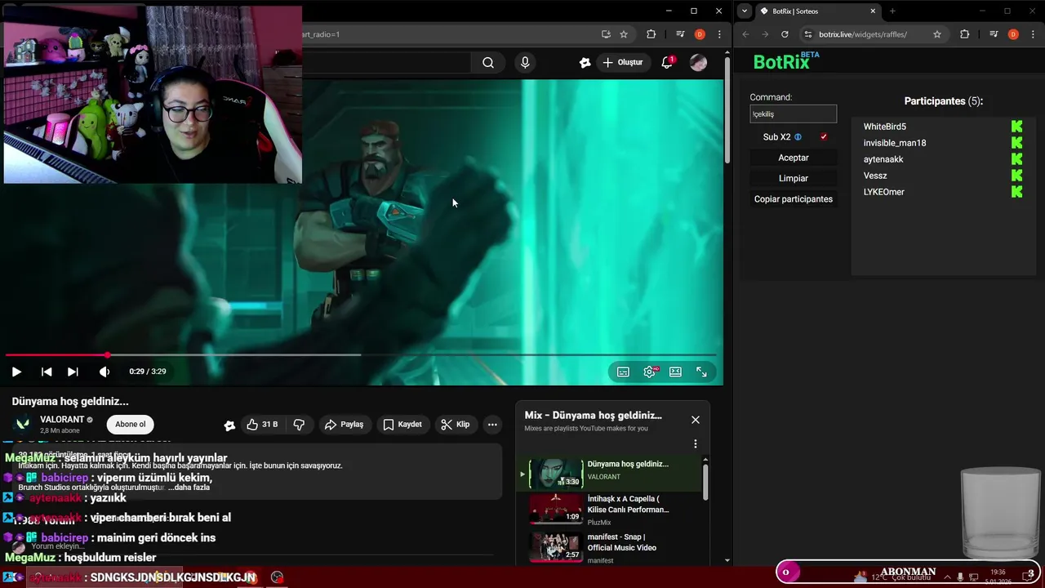Bookmark the BotRix page with star
The image size is (1045, 588).
[x=937, y=34]
